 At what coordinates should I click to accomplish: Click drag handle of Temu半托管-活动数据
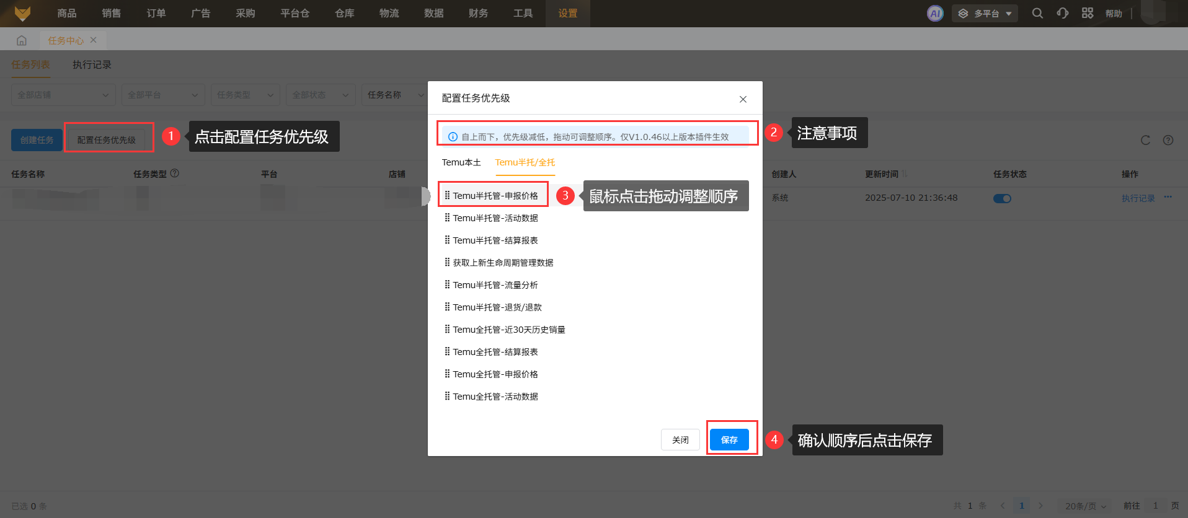(x=447, y=217)
